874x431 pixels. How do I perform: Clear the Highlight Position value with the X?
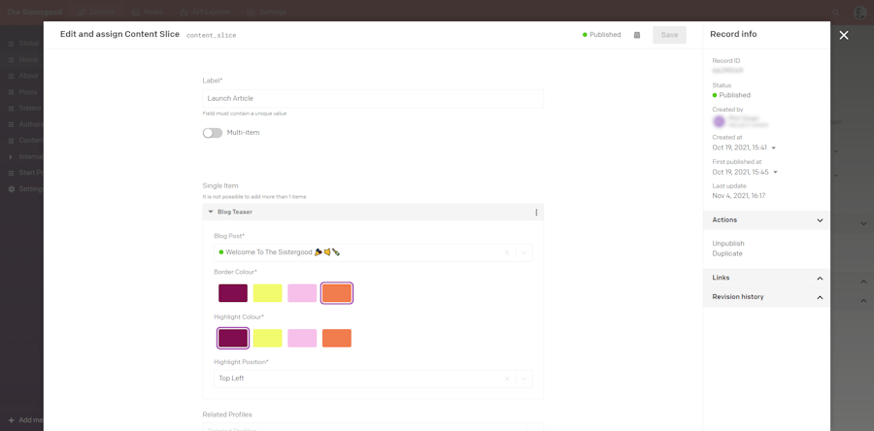507,379
